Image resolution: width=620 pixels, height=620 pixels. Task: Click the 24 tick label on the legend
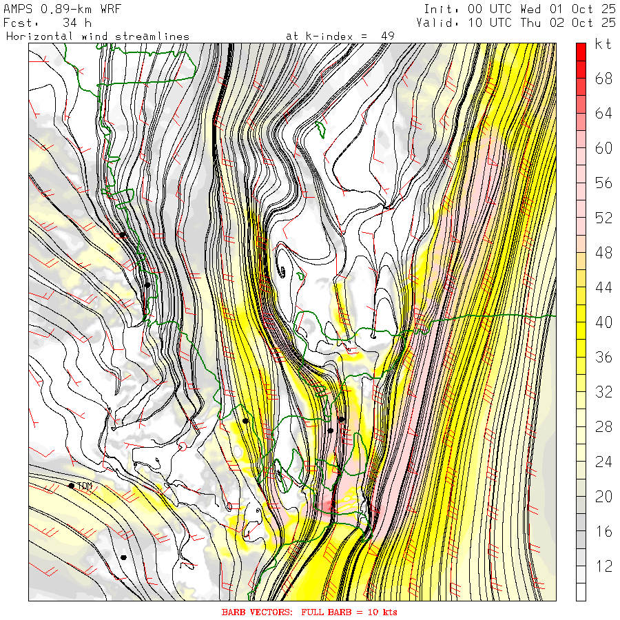[x=603, y=462]
